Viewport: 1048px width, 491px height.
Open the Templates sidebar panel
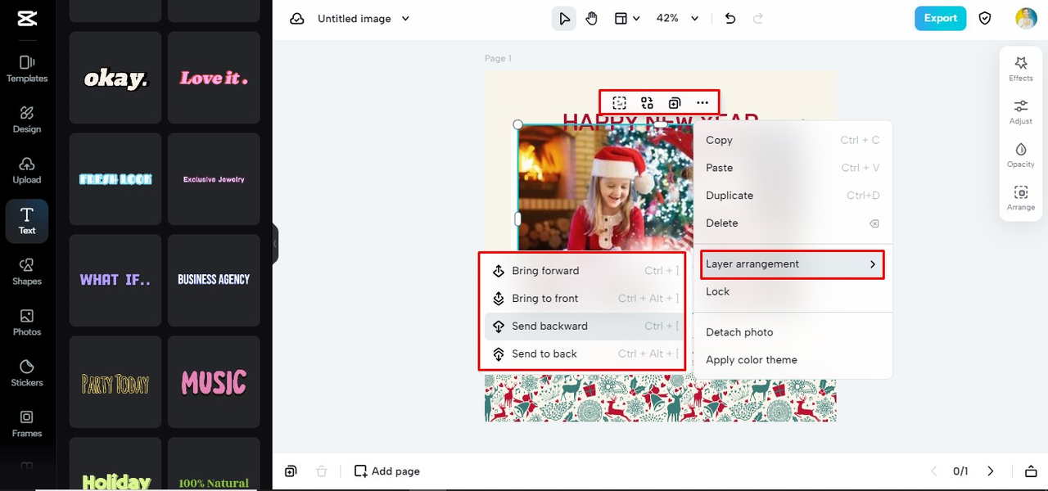coord(27,69)
